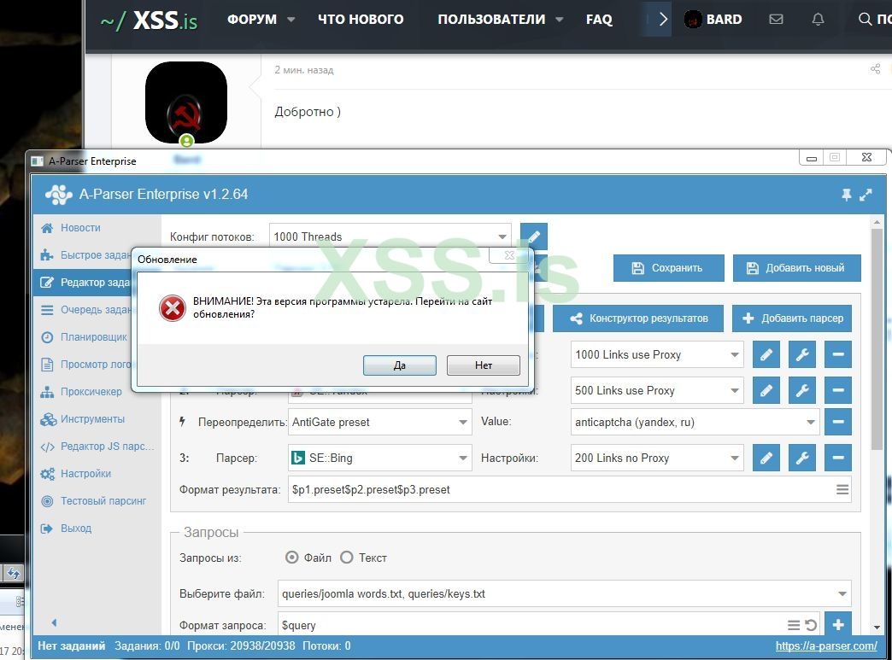Reset Формат запроса with undo icon
Screen dimensions: 892x660
(811, 625)
